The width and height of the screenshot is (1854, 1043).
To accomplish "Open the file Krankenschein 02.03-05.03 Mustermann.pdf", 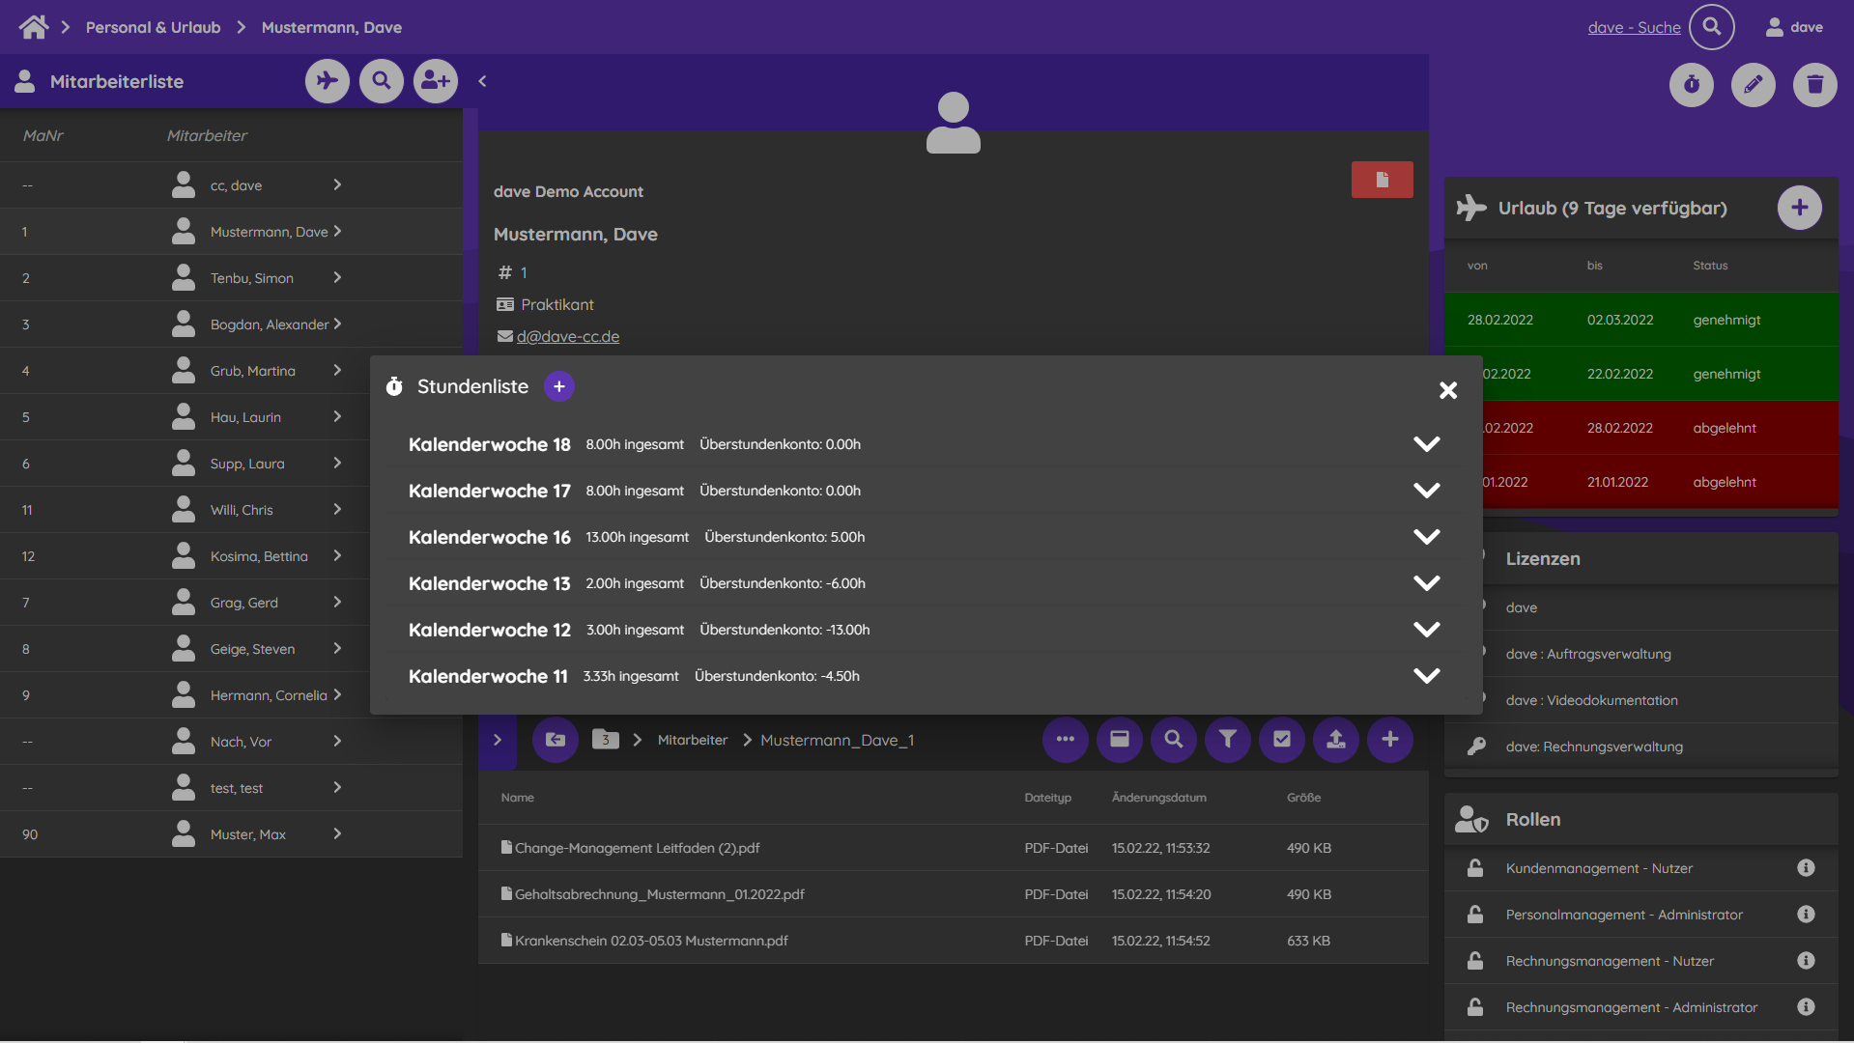I will (x=649, y=940).
